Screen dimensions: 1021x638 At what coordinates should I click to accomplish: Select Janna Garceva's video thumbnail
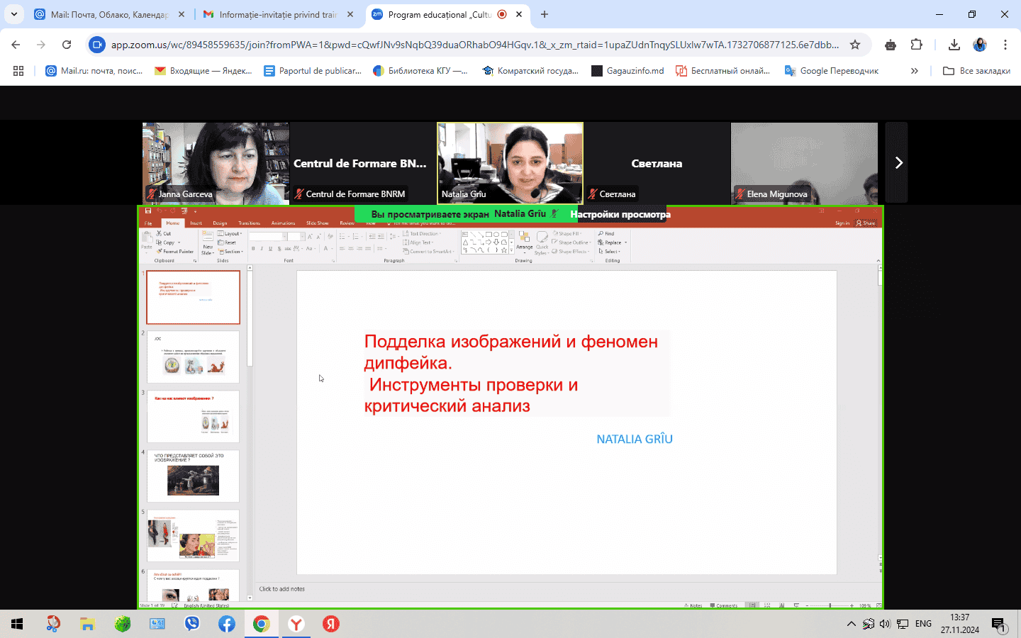[x=216, y=163]
